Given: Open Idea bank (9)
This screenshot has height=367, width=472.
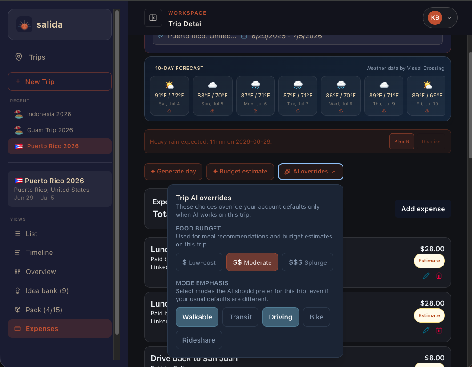Looking at the screenshot, I should pyautogui.click(x=60, y=291).
